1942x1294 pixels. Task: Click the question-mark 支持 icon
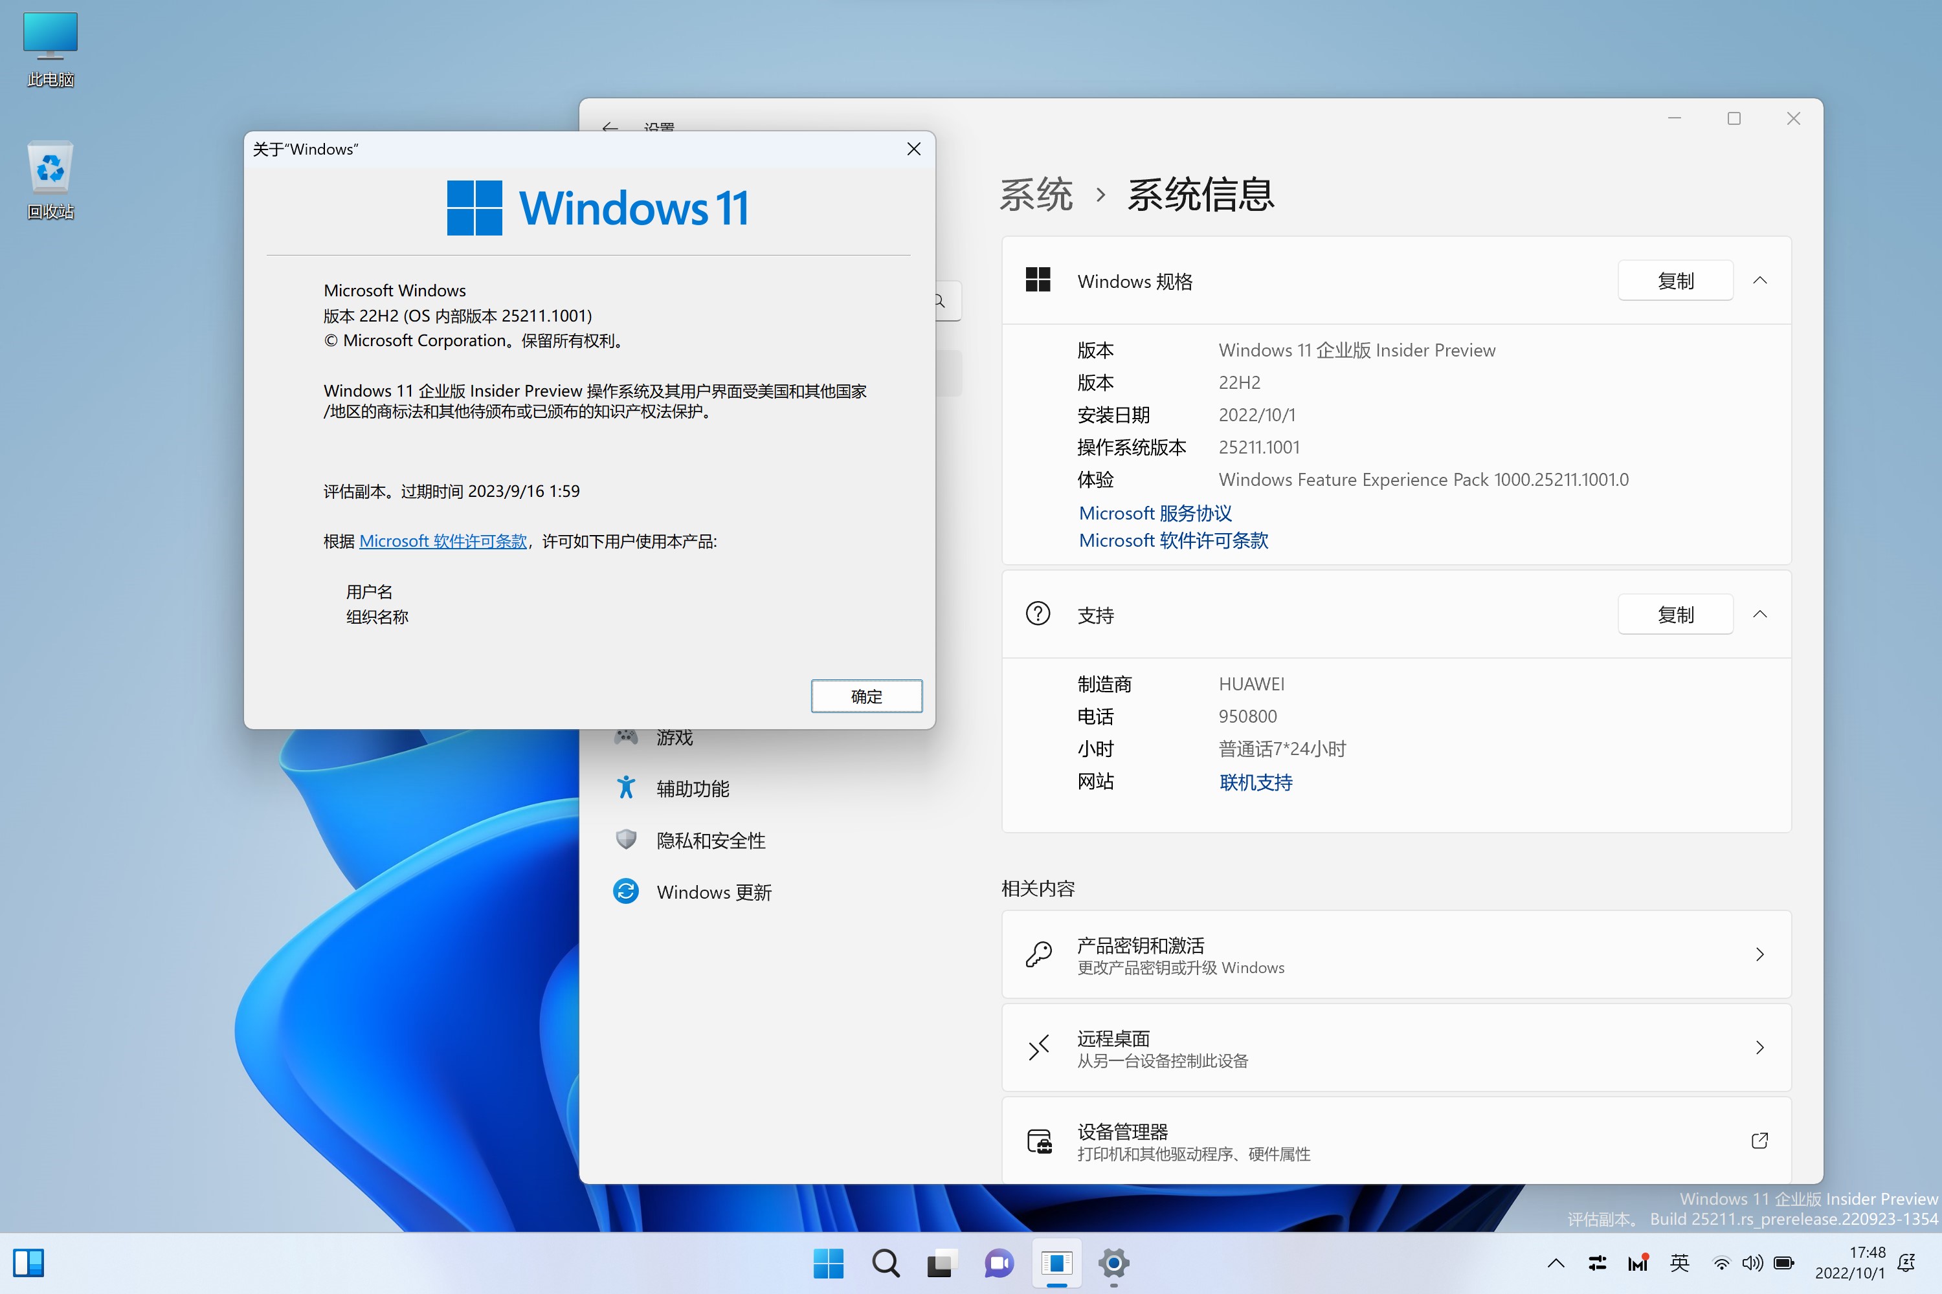tap(1038, 613)
